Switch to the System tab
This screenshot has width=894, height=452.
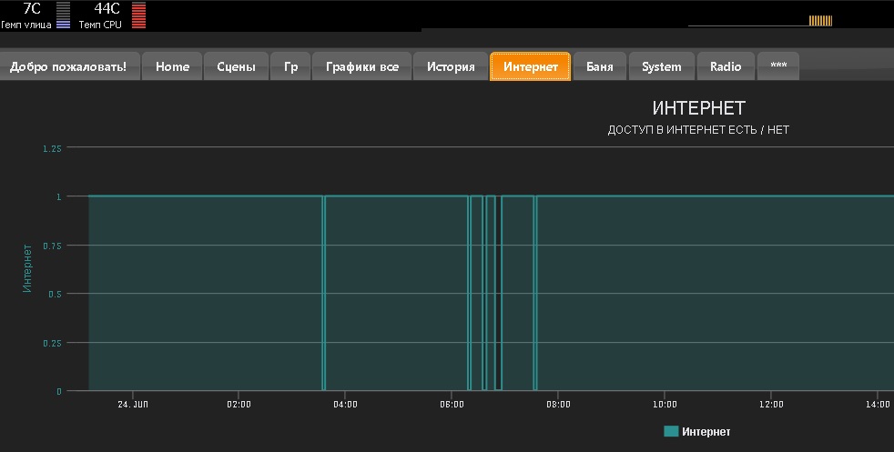pos(661,66)
